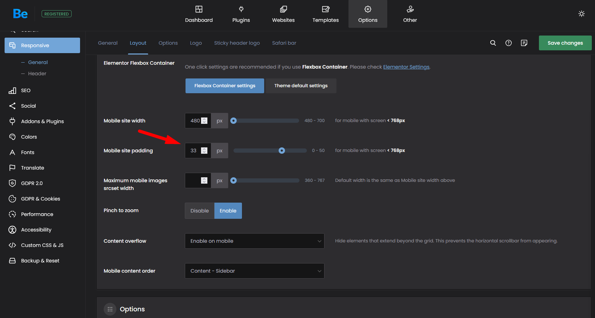Open the notes icon beside Save changes

[x=524, y=43]
